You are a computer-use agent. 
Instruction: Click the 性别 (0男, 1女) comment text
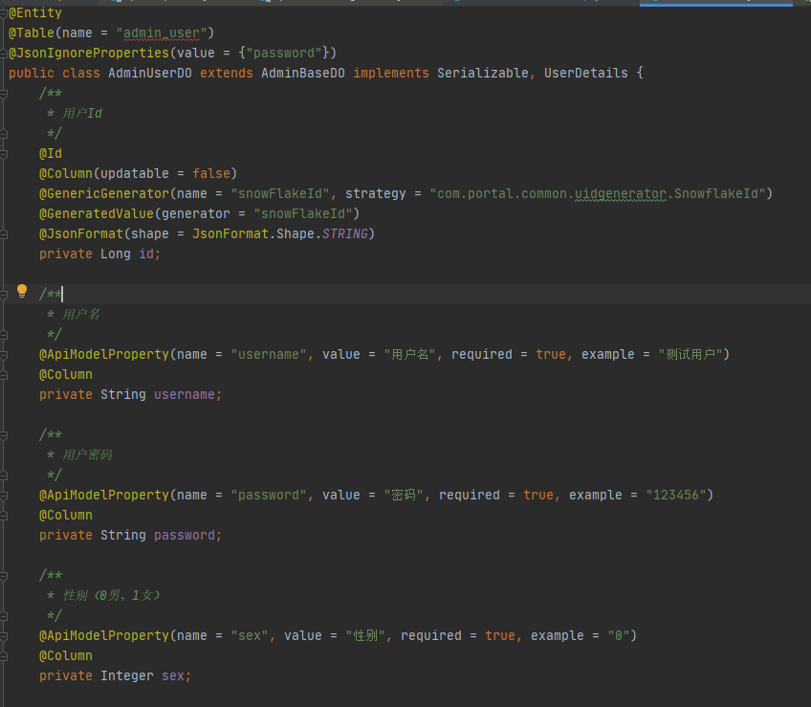[x=112, y=596]
